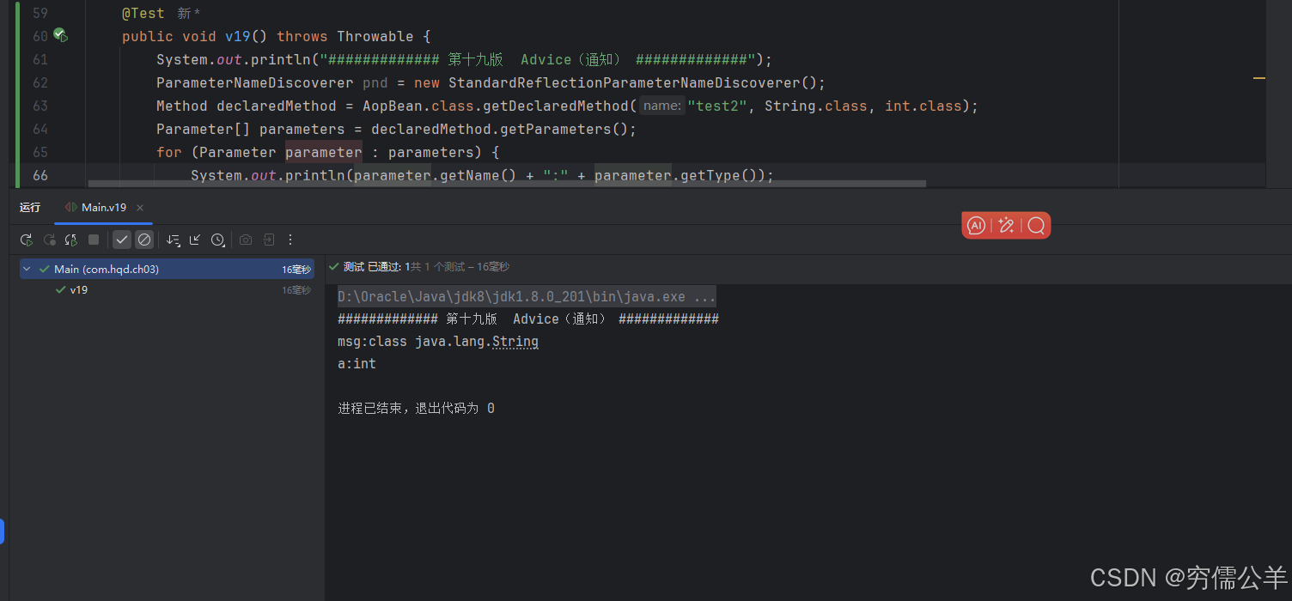Click the 'msg:class java.lang.' console line
1292x601 pixels.
[415, 342]
